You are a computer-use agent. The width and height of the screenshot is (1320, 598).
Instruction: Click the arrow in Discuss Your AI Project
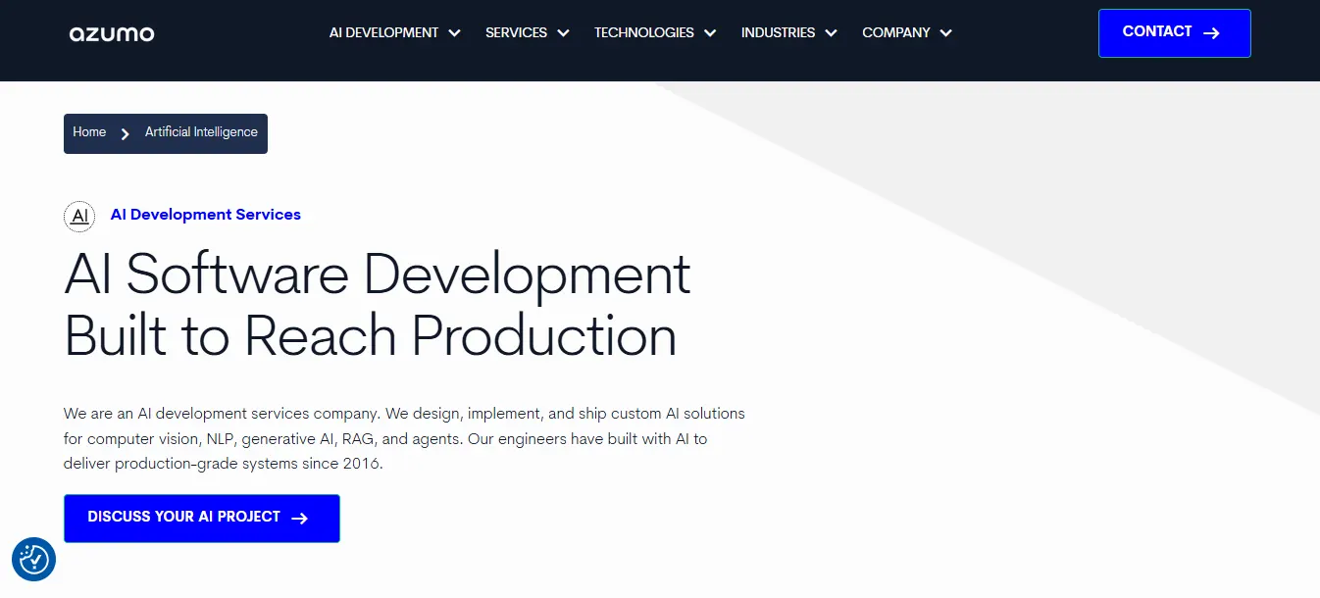(x=300, y=518)
